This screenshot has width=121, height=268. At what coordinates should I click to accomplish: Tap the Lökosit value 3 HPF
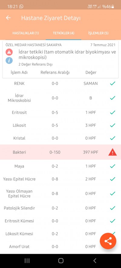click(x=91, y=125)
